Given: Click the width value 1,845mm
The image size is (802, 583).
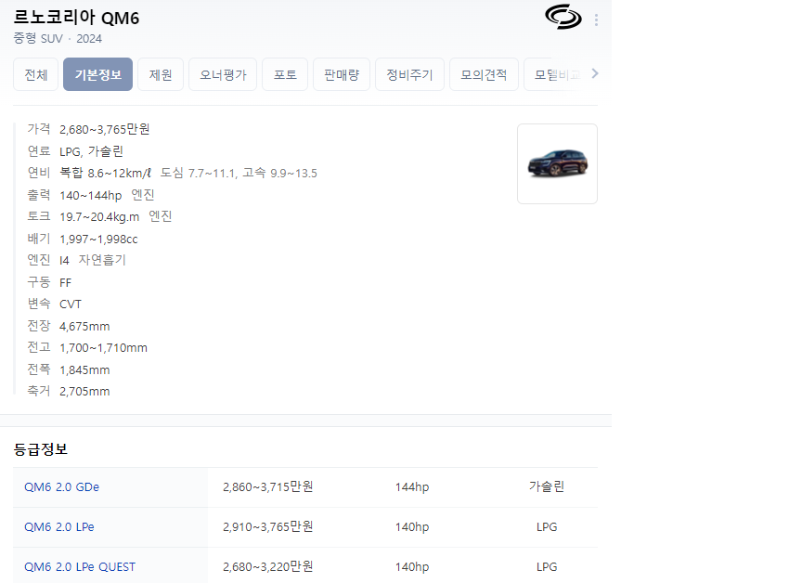Looking at the screenshot, I should [84, 369].
